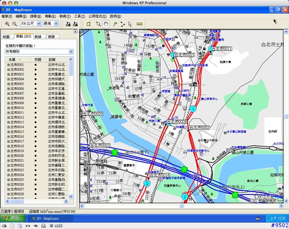
Task: Click waypoint list scroll left arrow
Action: point(8,201)
